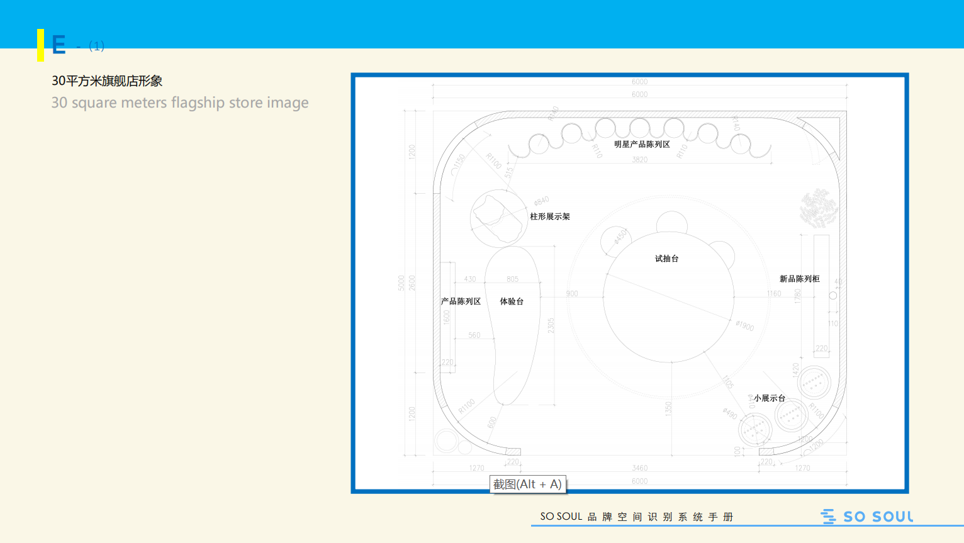Click the (1) page marker beside E
The height and width of the screenshot is (543, 964).
pyautogui.click(x=96, y=46)
